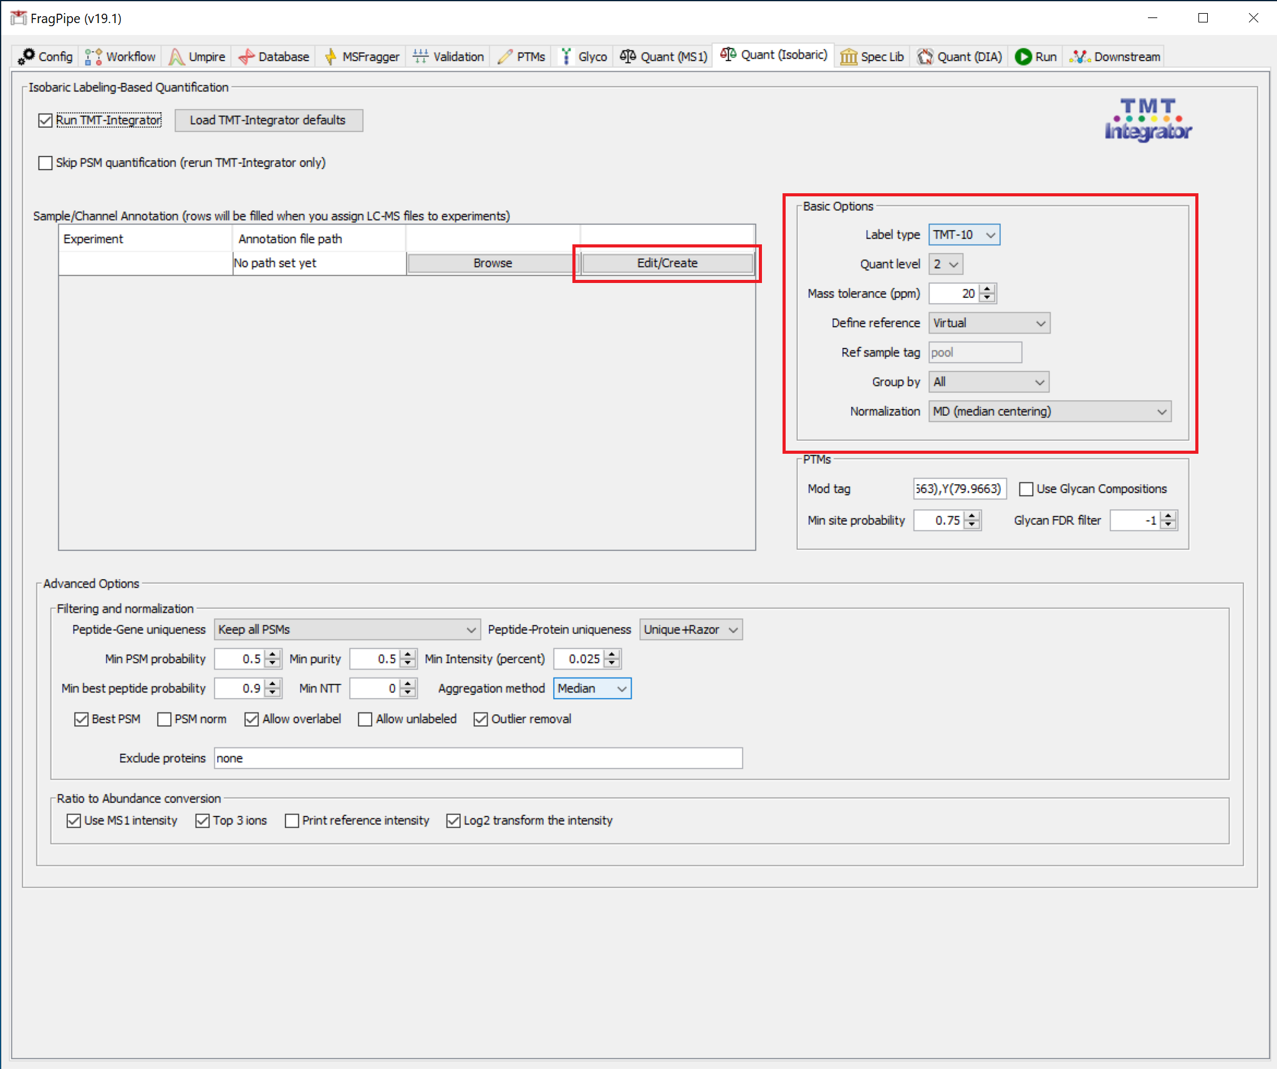Click the MSFragger tab icon
This screenshot has height=1069, width=1277.
click(x=330, y=57)
